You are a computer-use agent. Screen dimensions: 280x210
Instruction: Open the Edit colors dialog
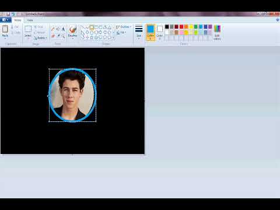pyautogui.click(x=217, y=33)
